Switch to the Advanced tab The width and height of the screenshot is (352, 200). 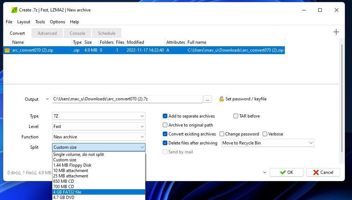tap(47, 33)
